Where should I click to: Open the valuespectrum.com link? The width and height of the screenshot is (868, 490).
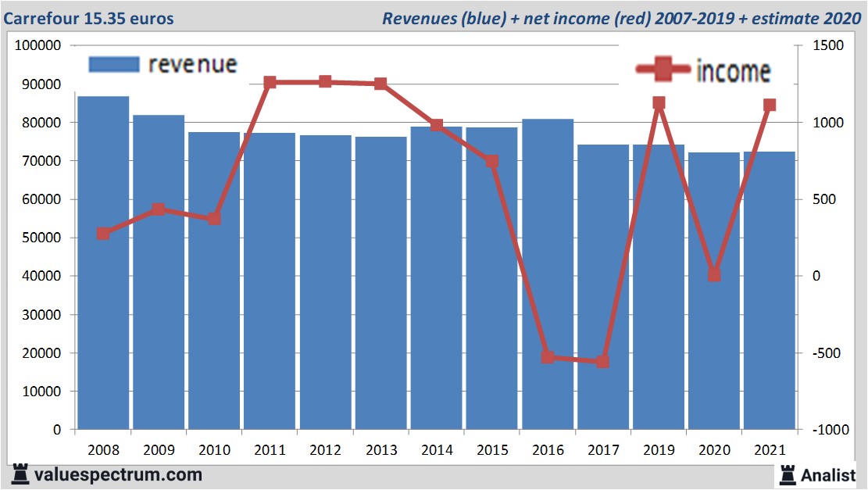118,474
